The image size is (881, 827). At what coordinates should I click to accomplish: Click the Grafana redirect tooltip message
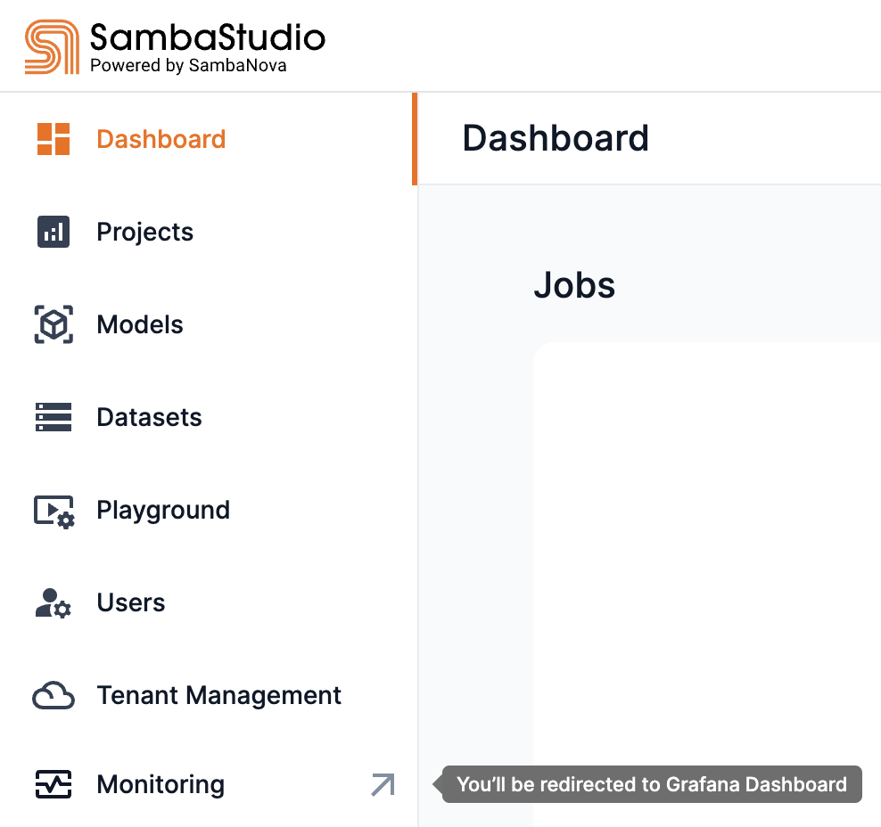tap(652, 784)
